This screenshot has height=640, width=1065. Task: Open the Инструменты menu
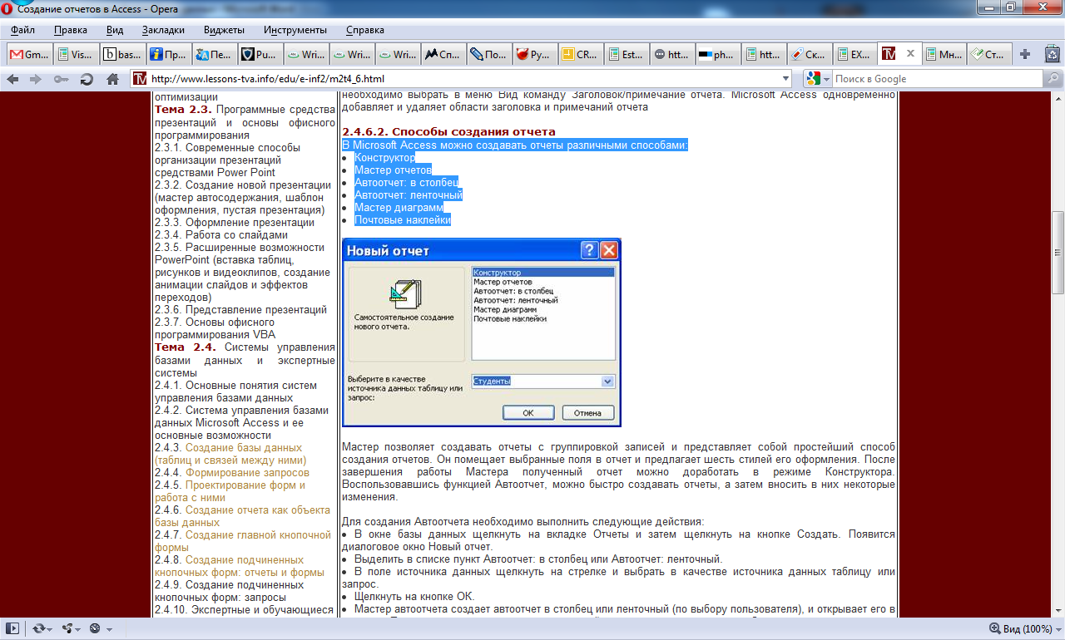pyautogui.click(x=295, y=30)
